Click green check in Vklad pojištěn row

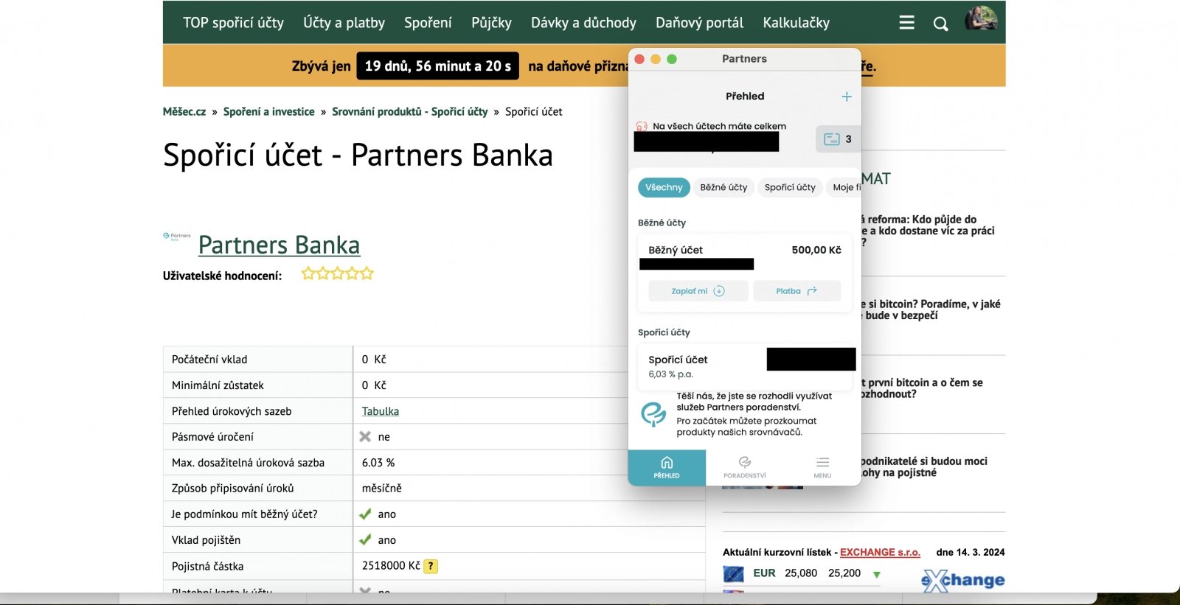365,540
